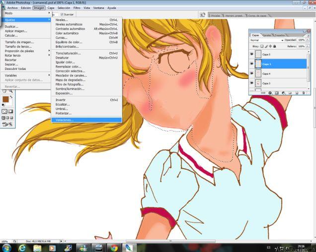Open Opacidad slider arrow

coord(308,40)
